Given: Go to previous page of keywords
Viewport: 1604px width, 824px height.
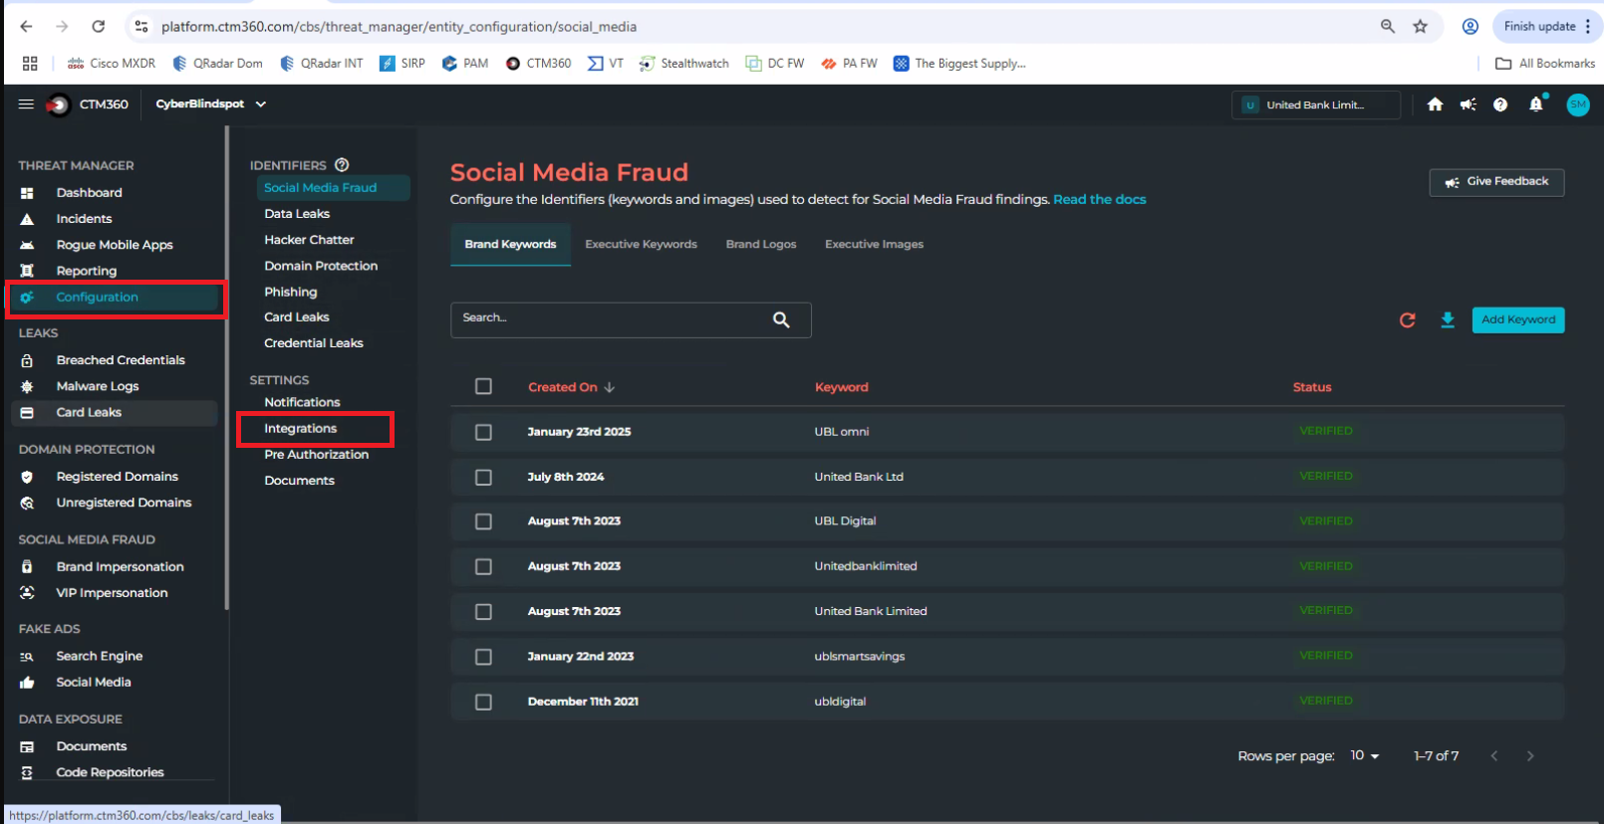Looking at the screenshot, I should click(x=1493, y=756).
